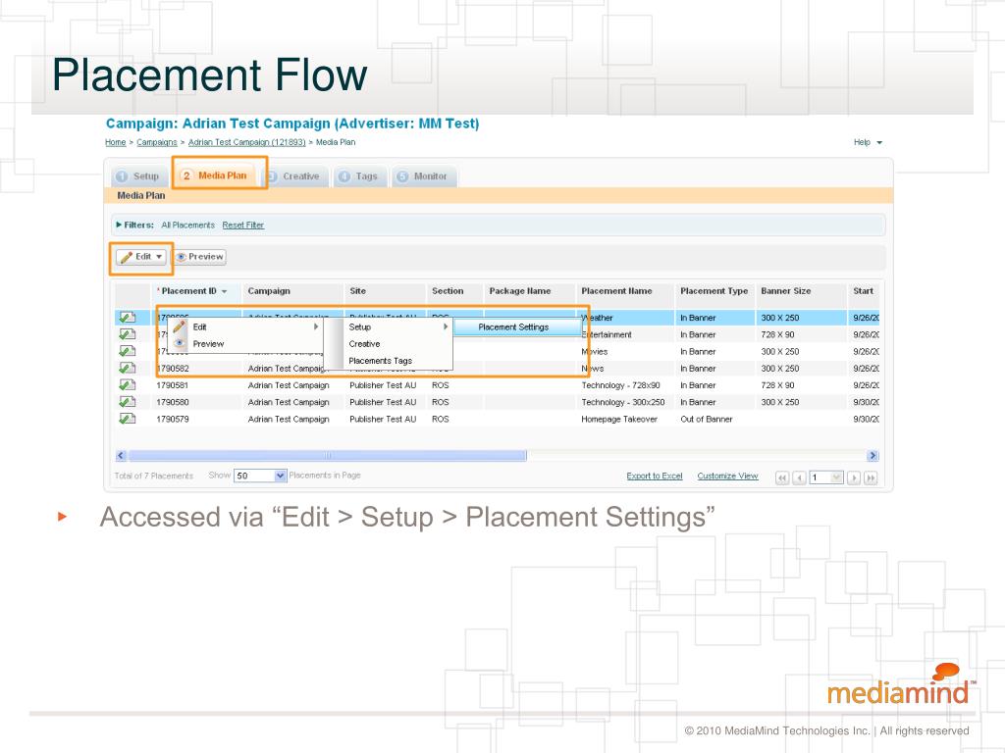Select placement ID 1790579 cell
Viewport: 1005px width, 753px height.
pyautogui.click(x=173, y=419)
